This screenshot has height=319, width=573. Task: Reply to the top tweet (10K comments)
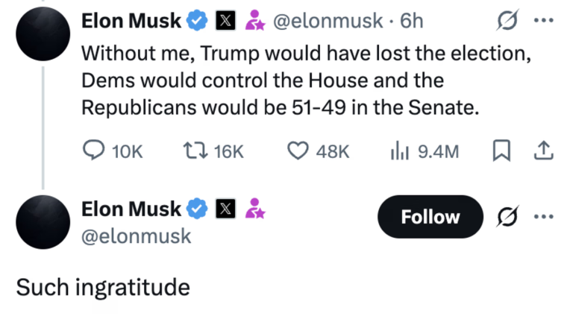[94, 151]
